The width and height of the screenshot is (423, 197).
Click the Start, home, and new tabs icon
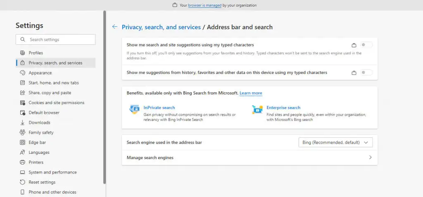point(23,83)
